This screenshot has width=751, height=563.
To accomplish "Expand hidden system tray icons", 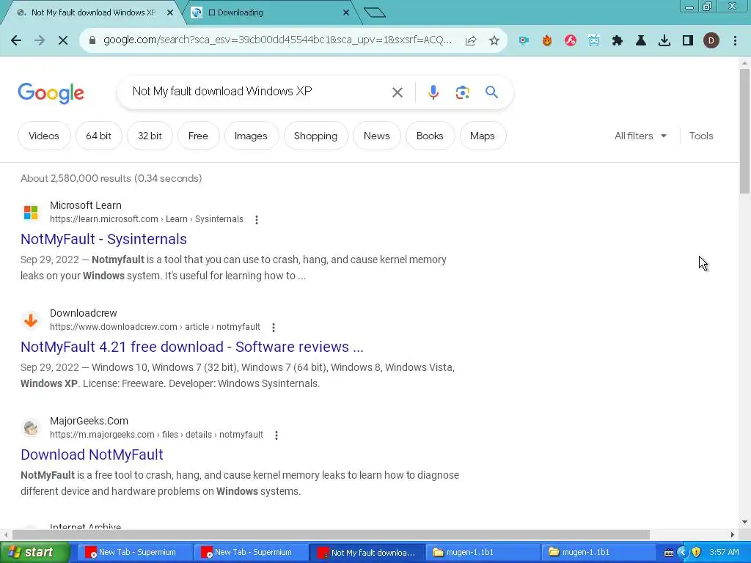I will pyautogui.click(x=683, y=553).
